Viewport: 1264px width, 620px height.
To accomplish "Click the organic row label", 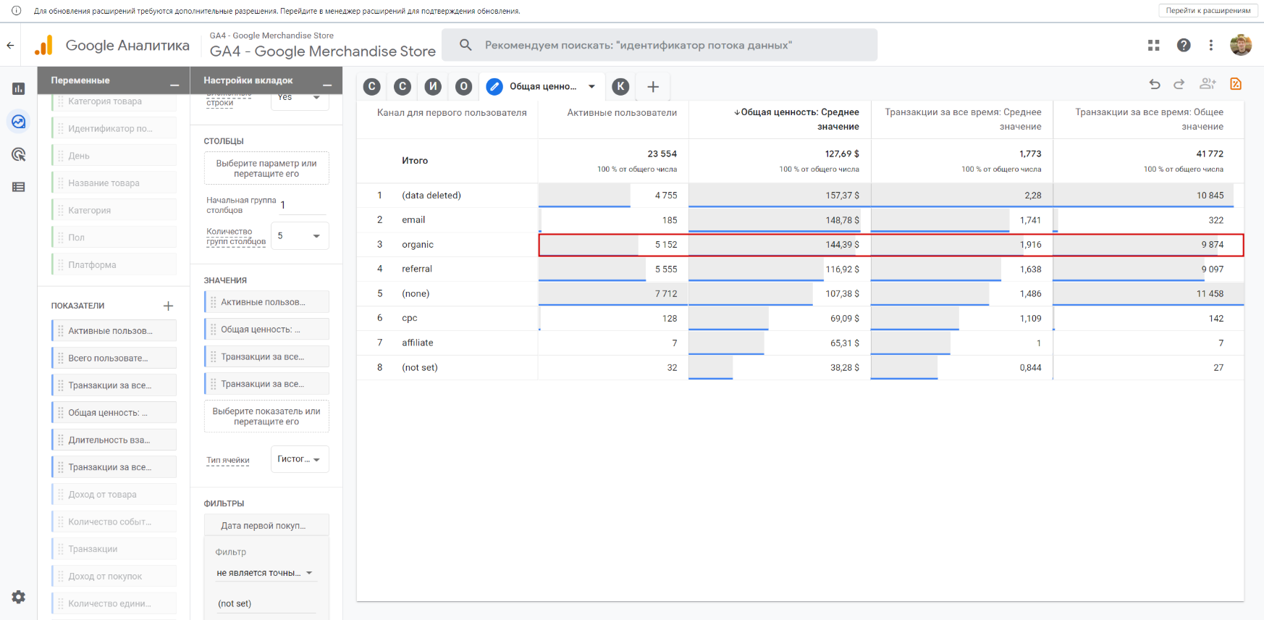I will click(x=418, y=245).
